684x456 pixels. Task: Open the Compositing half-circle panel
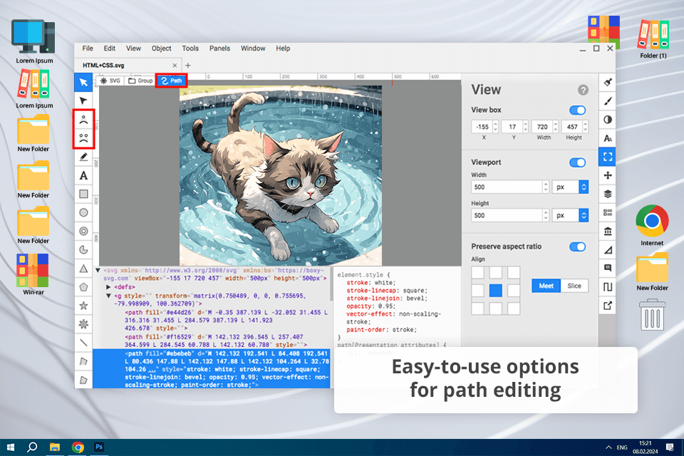607,120
